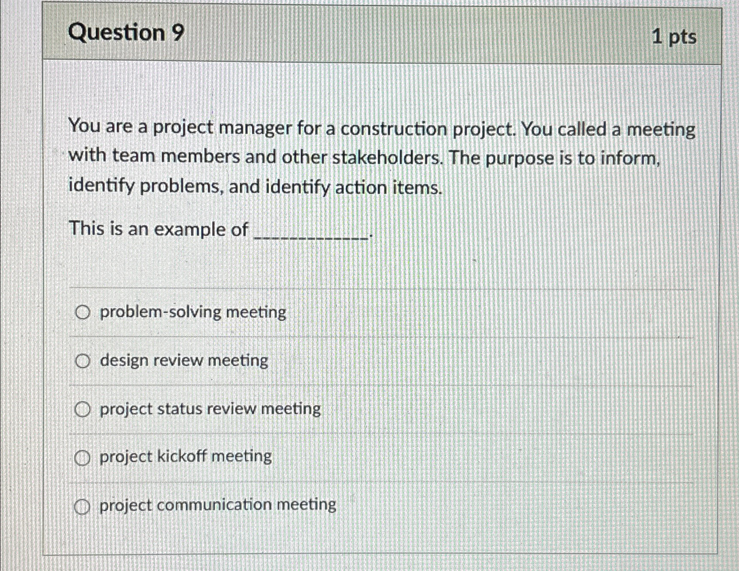Select the project kickoff meeting radio button
This screenshot has width=739, height=571.
click(83, 457)
